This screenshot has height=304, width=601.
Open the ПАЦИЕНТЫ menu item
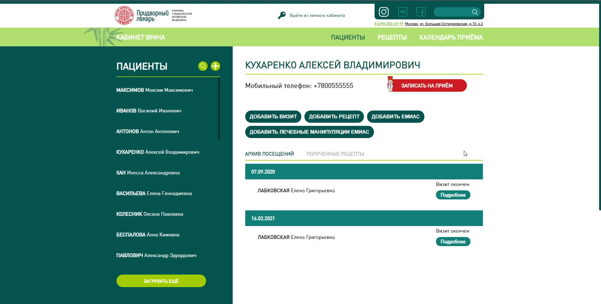tap(348, 37)
